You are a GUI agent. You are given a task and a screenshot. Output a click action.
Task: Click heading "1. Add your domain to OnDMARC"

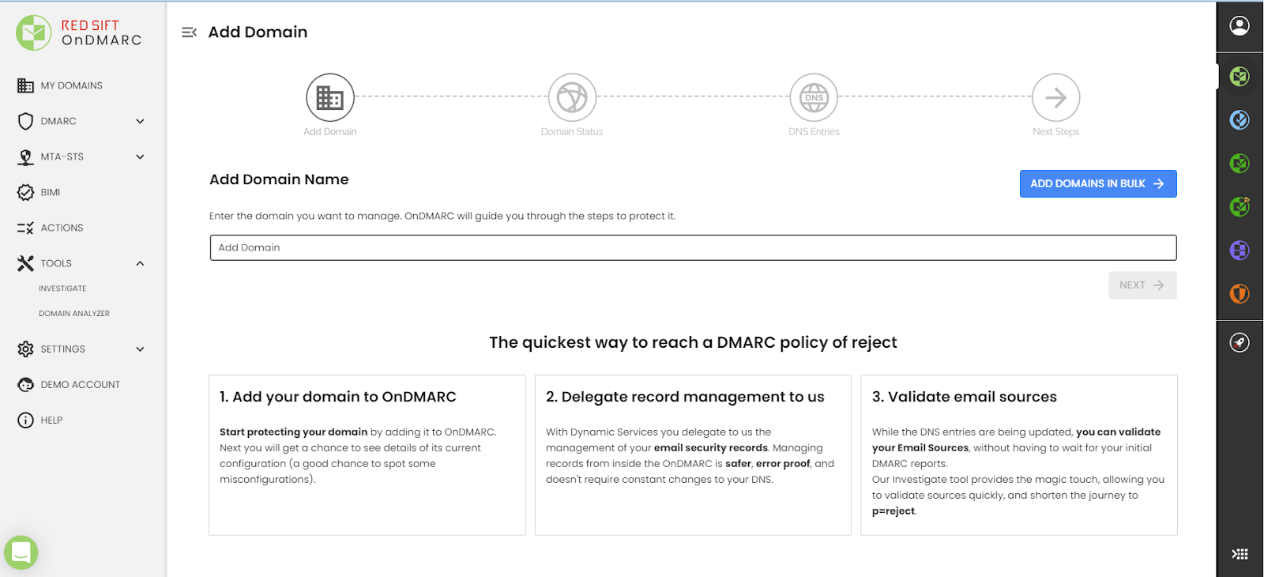coord(338,397)
